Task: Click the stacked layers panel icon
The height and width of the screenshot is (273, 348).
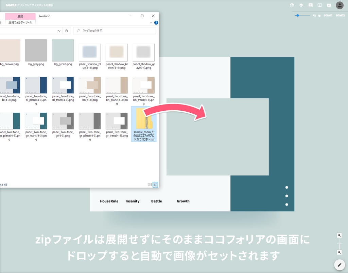Action: (301, 5)
